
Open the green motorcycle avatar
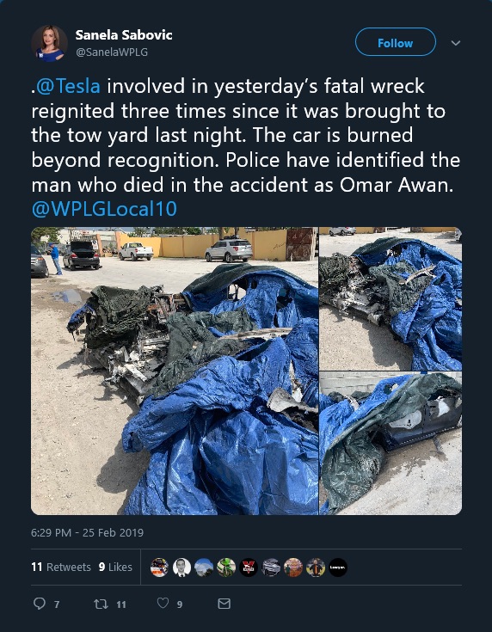coord(226,568)
